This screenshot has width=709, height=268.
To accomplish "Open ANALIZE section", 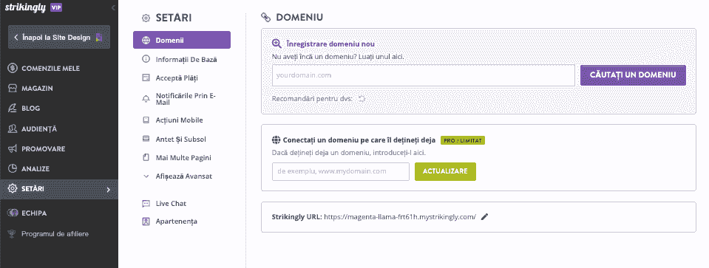I will (35, 169).
